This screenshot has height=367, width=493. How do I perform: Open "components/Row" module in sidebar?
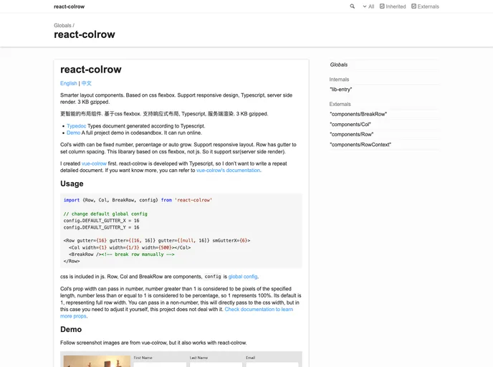click(352, 135)
